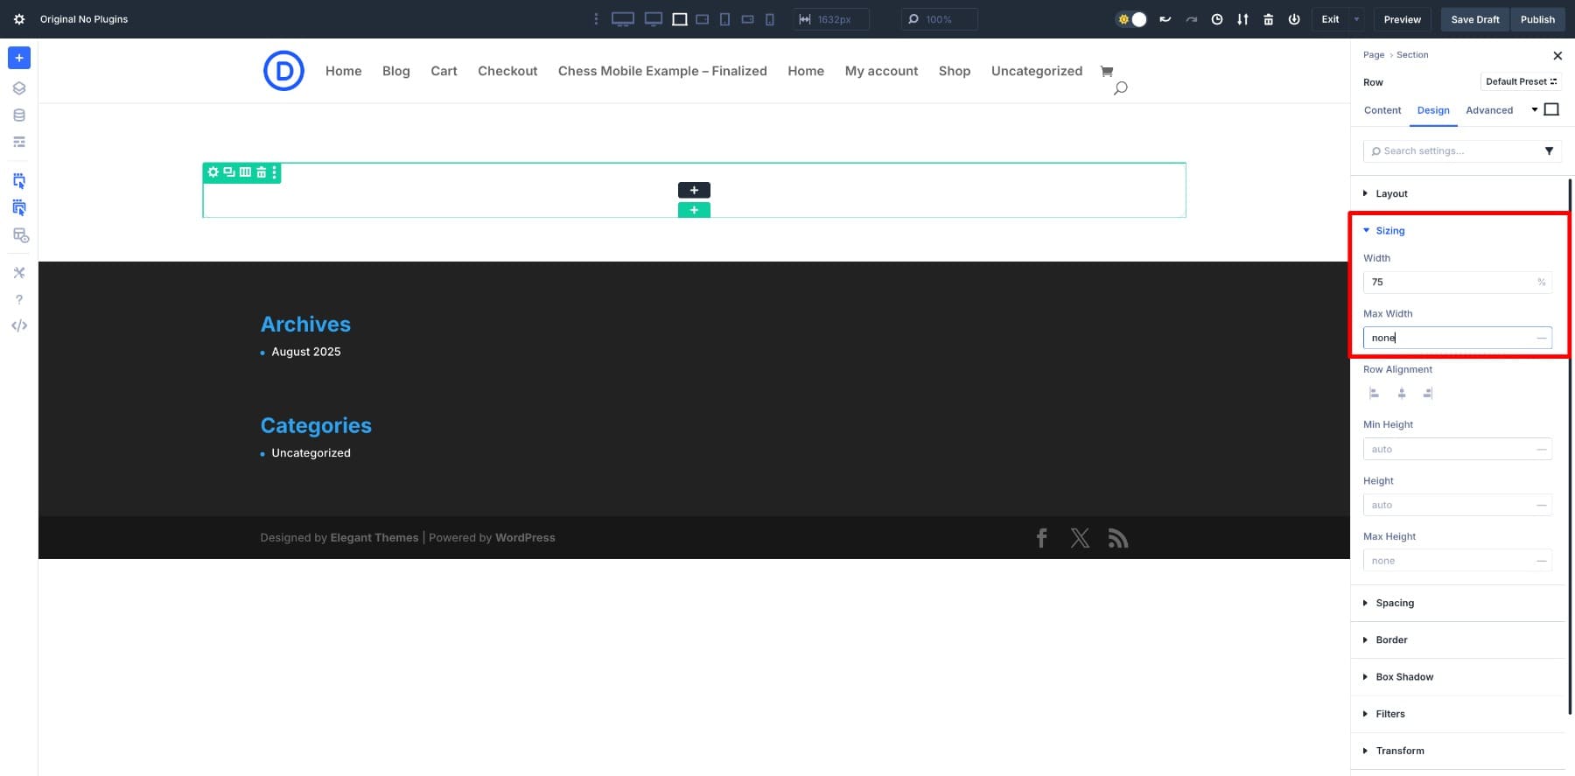Screen dimensions: 1575x776
Task: Click the Save Draft button
Action: pyautogui.click(x=1474, y=19)
